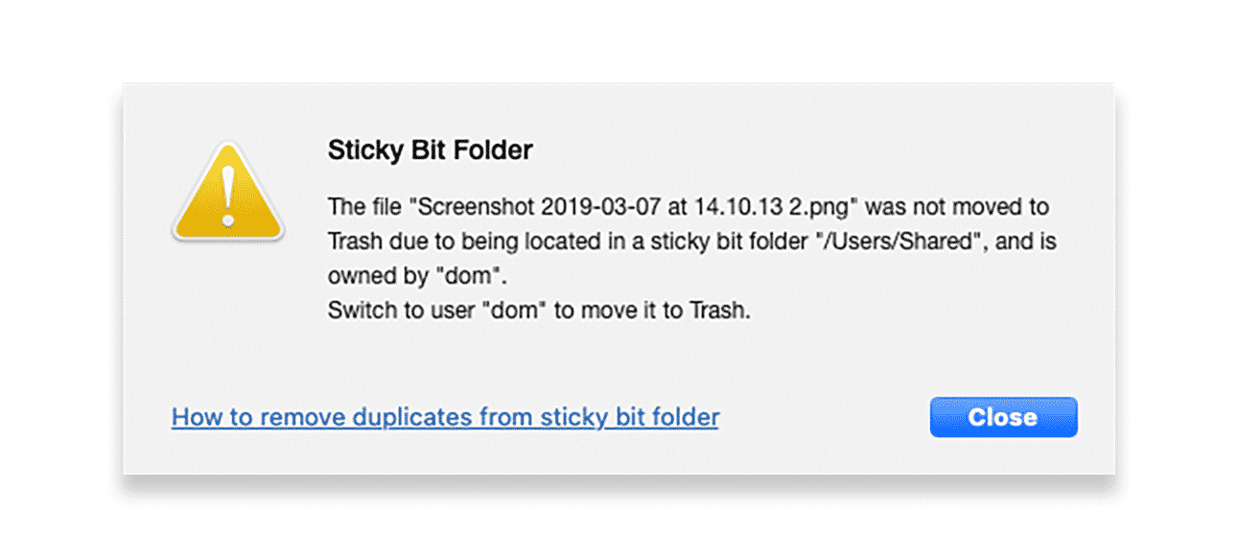Click the "/Users/Shared" folder path text

tap(904, 242)
